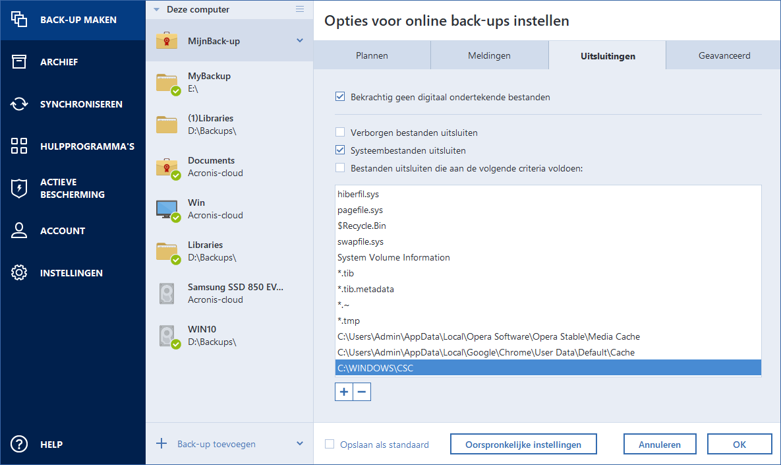
Task: Select hiberfil.sys in exclusion list
Action: click(x=548, y=194)
